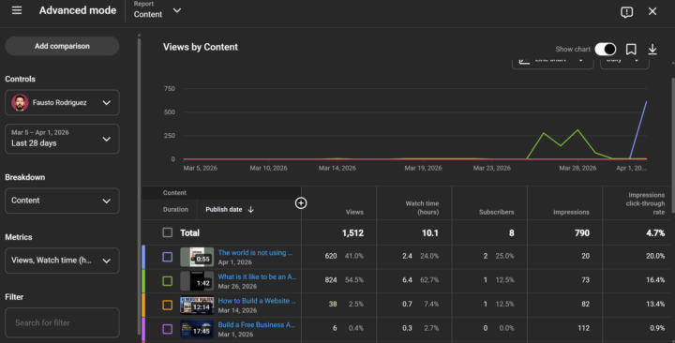
Task: Sort by the Views column header
Action: coord(354,212)
